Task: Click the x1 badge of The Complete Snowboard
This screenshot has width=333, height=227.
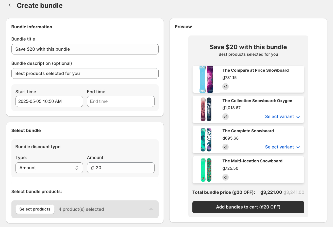Action: point(225,147)
